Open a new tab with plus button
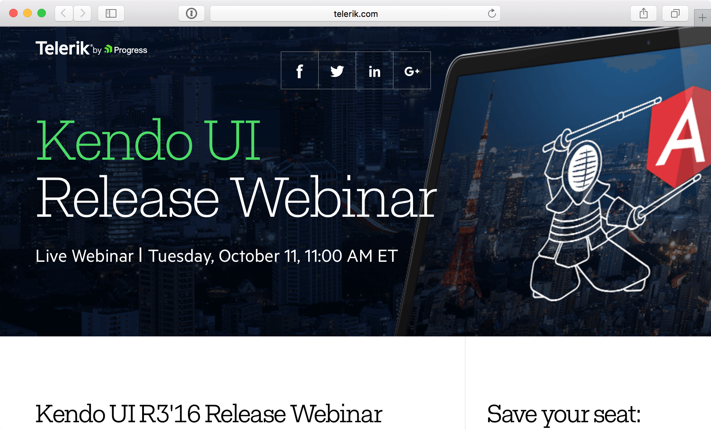 pos(703,18)
